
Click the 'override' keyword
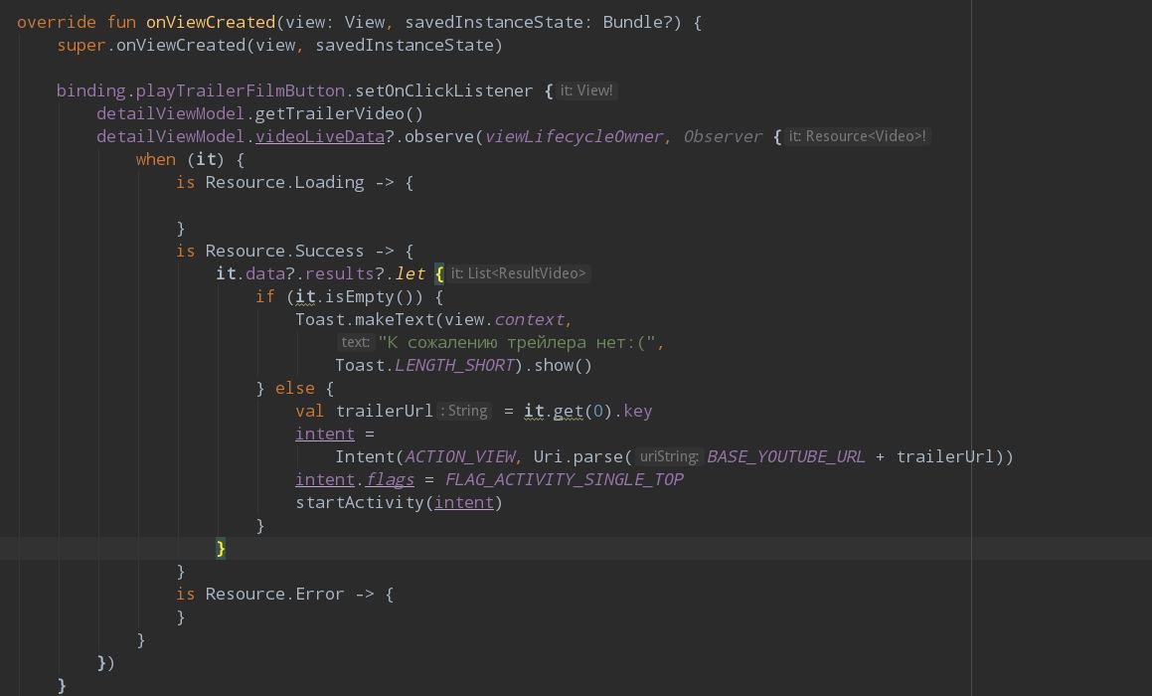(x=57, y=22)
